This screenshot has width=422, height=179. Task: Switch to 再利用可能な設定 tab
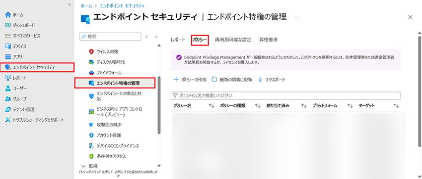[233, 40]
